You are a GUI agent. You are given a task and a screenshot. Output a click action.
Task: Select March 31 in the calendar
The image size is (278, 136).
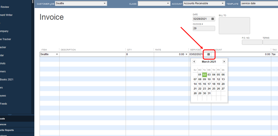(209, 93)
